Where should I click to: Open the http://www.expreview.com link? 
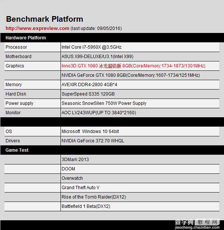click(x=37, y=28)
